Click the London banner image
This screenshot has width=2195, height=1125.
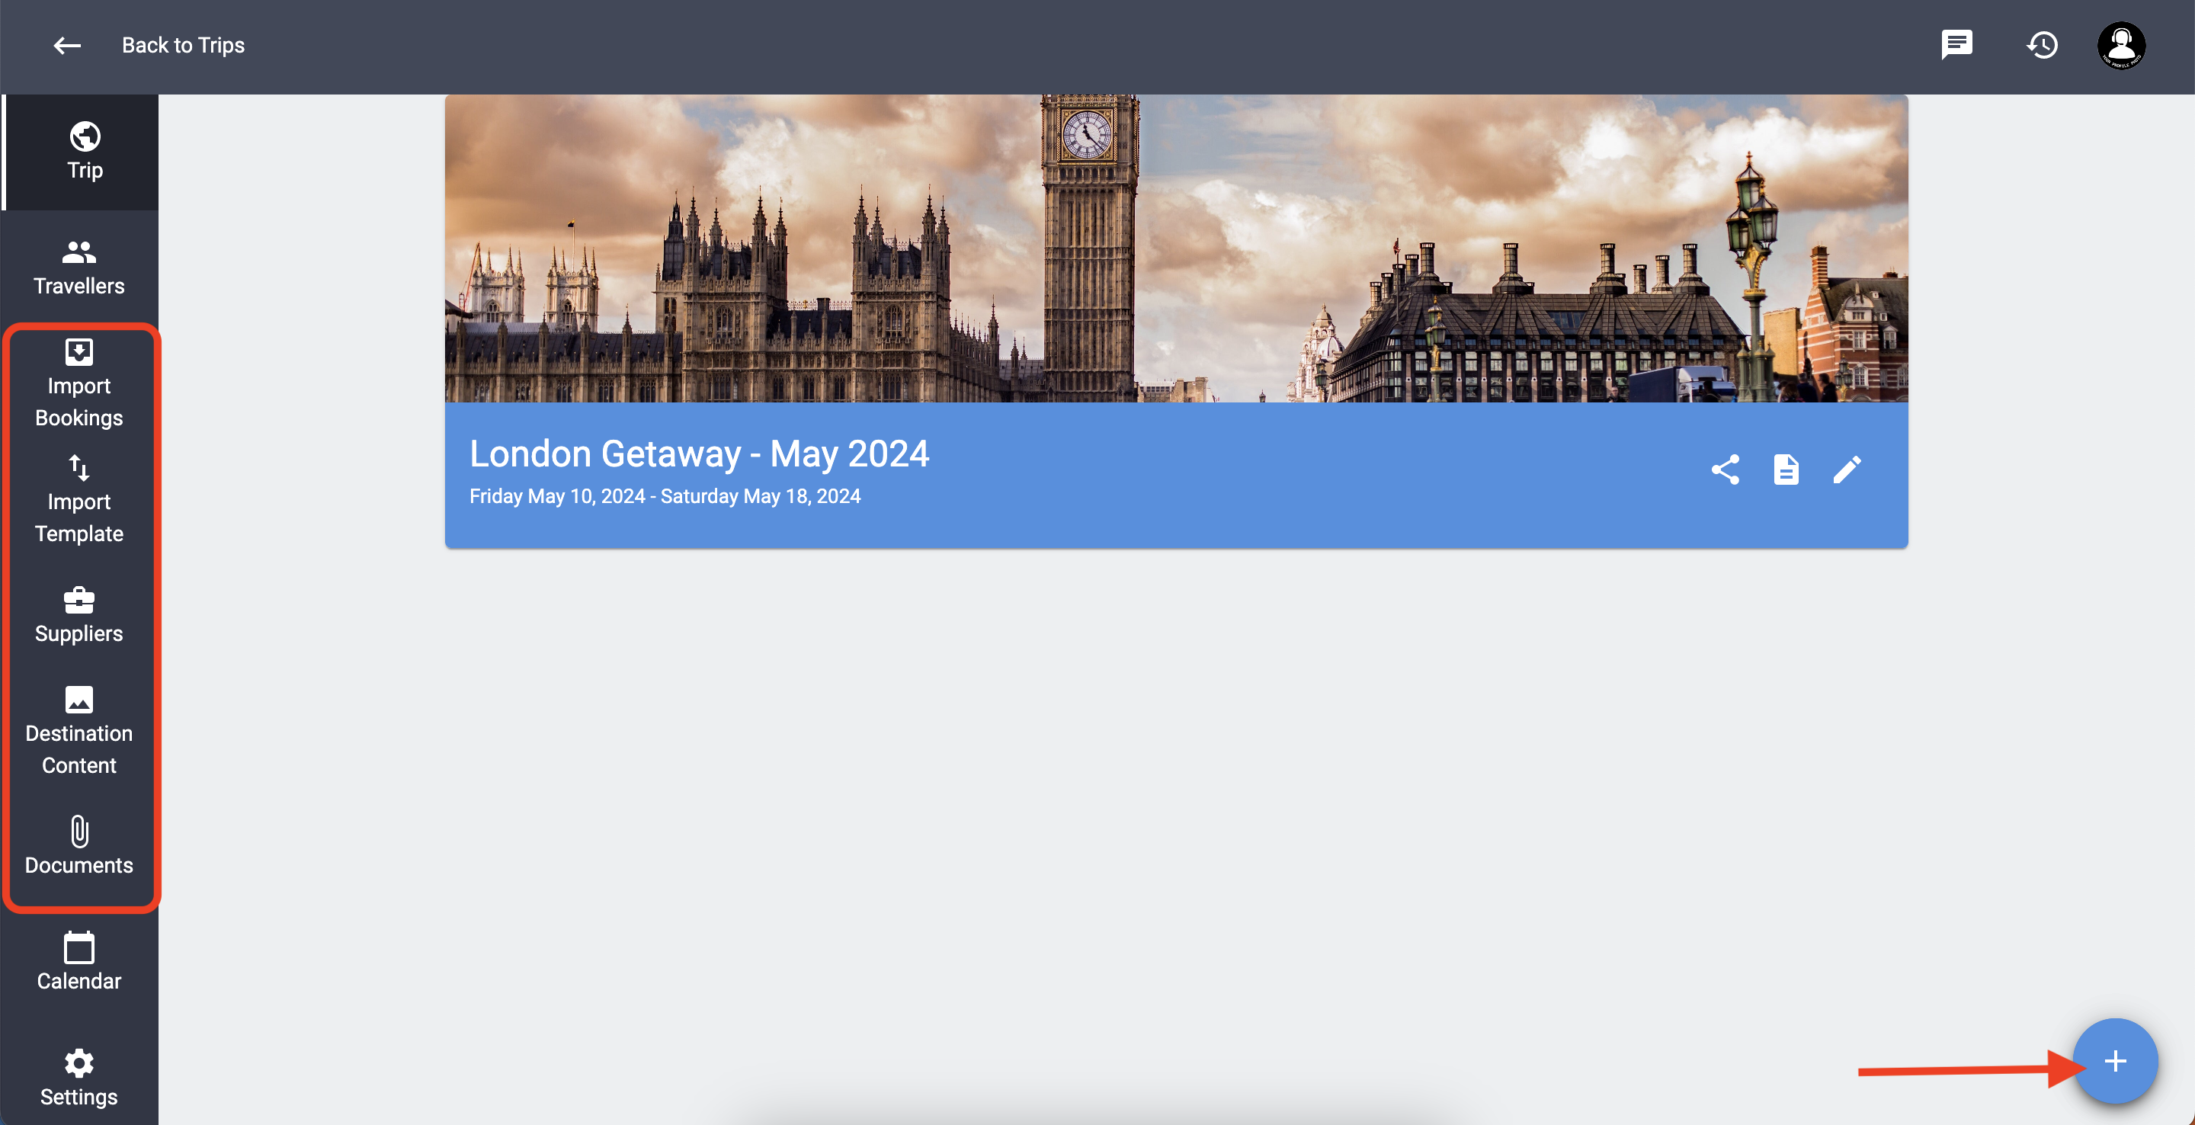point(1176,248)
